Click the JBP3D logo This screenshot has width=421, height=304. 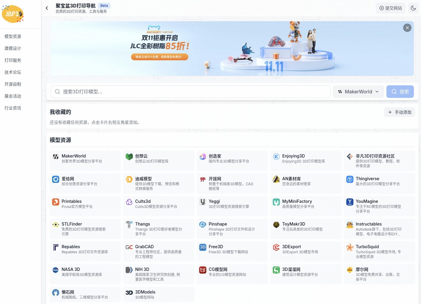click(13, 14)
